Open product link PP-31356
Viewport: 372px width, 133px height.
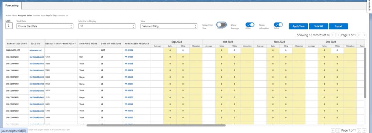click(129, 50)
